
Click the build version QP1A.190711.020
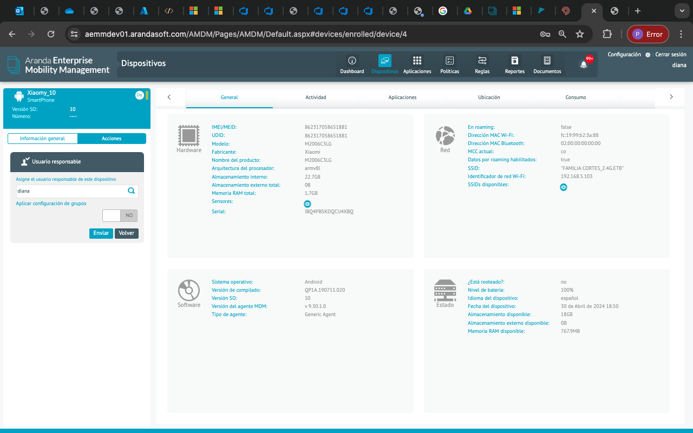point(325,290)
